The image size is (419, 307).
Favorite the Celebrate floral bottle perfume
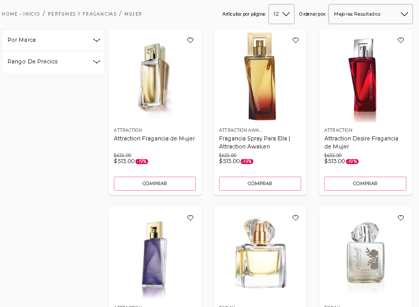[x=401, y=218]
